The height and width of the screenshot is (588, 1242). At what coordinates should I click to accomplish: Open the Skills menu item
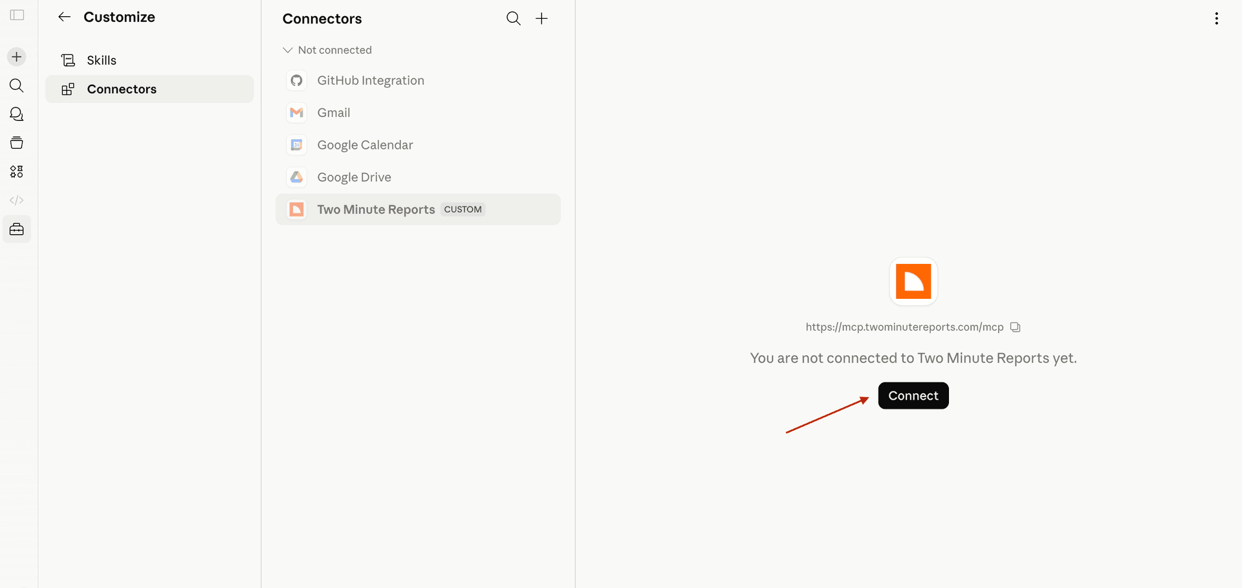point(149,60)
